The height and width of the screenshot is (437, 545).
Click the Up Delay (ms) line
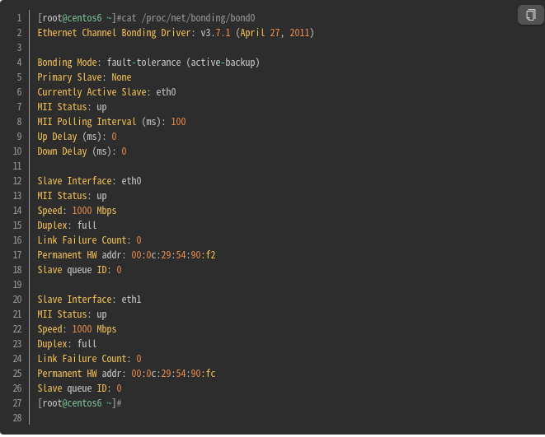tap(77, 137)
